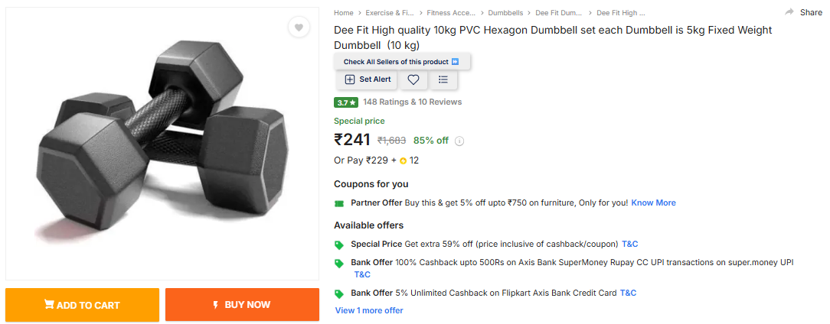Click the heart icon beside Set Alert
Screen dimensions: 830x324
(x=413, y=79)
